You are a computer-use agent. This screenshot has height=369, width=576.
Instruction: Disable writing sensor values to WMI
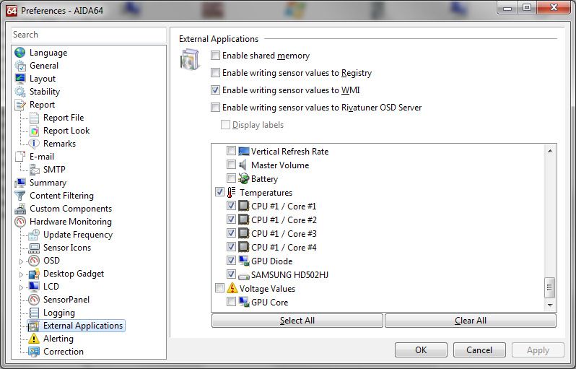[x=215, y=90]
